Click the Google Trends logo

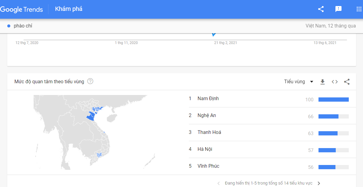coord(21,9)
